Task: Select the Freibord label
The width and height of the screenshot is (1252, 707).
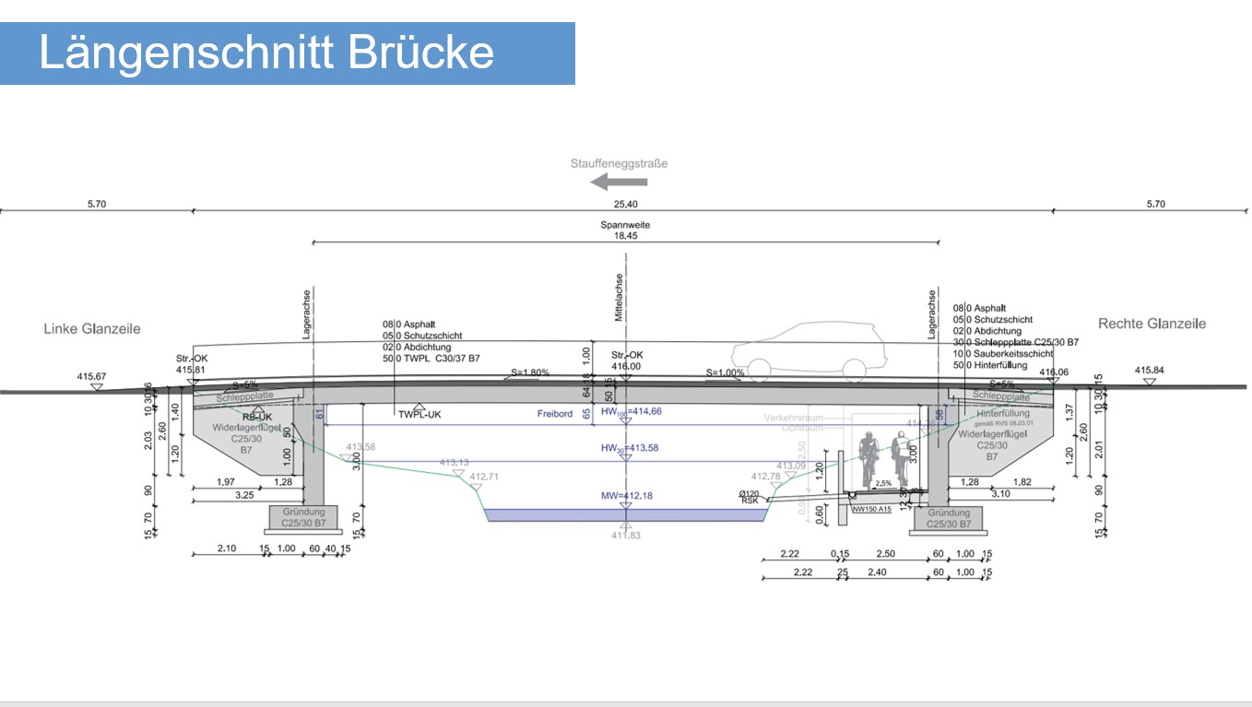Action: pos(555,414)
